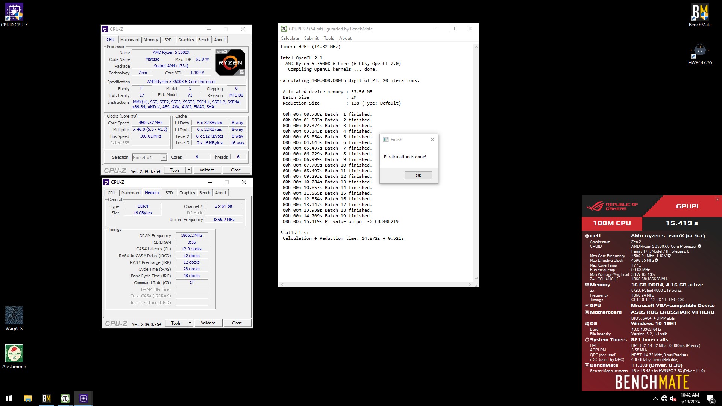
Task: Click the Finish dialog title icon
Action: point(385,139)
